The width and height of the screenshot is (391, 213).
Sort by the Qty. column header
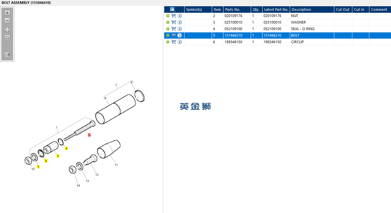tap(256, 9)
